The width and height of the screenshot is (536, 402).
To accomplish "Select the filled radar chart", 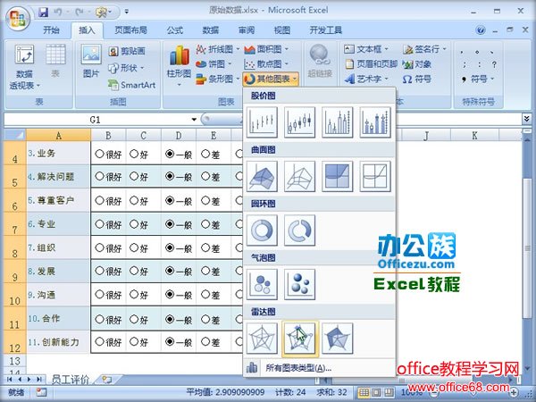I will tap(338, 338).
